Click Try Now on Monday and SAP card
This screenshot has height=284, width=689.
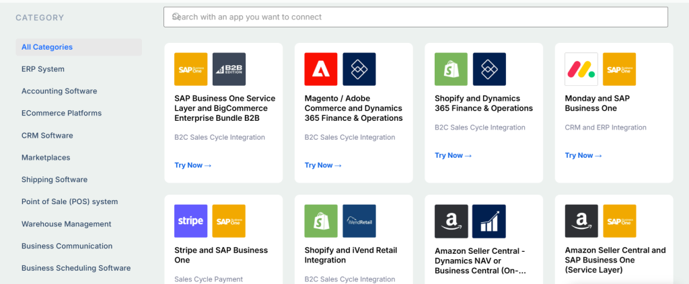pos(583,155)
